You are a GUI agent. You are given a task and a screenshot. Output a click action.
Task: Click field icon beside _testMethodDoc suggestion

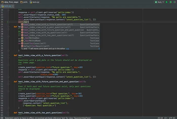22,38
